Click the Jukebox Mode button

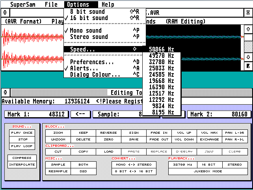click(208, 172)
